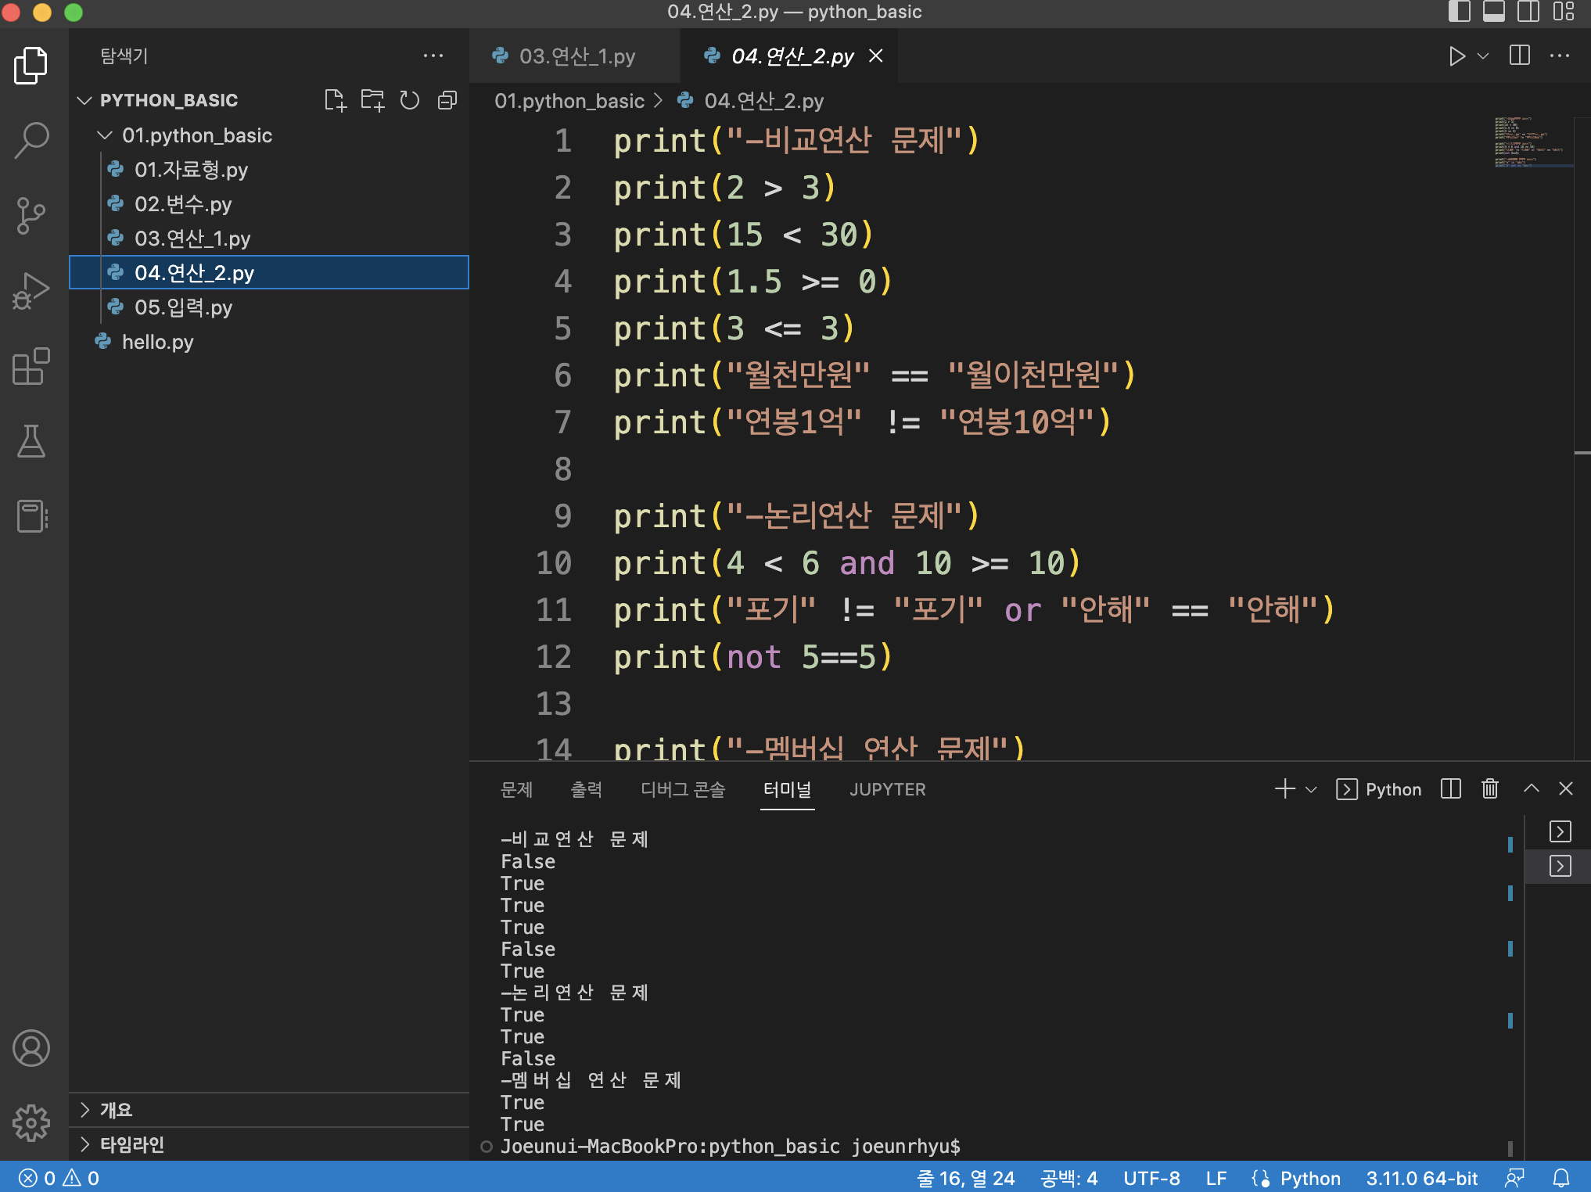Open the Search view in activity bar
1591x1192 pixels.
(x=31, y=140)
